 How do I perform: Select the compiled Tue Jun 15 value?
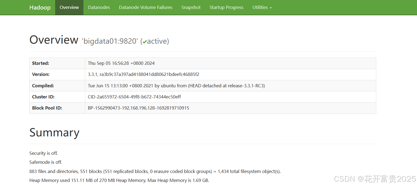point(176,86)
